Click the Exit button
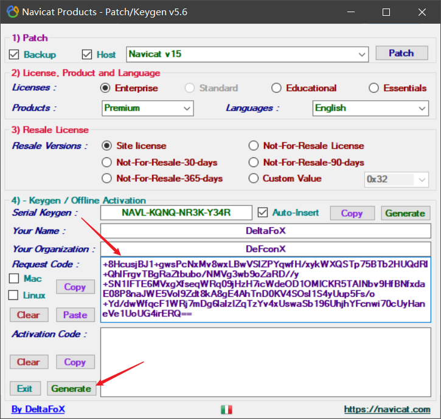The height and width of the screenshot is (419, 441). (25, 389)
